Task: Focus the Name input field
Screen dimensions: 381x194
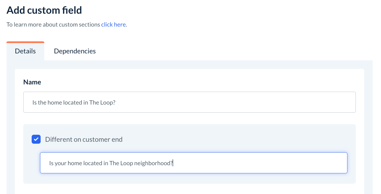Action: (189, 102)
